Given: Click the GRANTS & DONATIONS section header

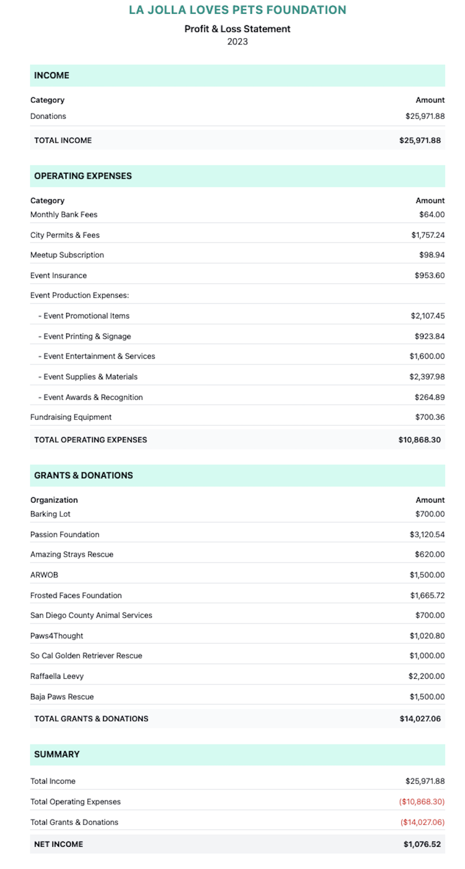Looking at the screenshot, I should pos(84,475).
